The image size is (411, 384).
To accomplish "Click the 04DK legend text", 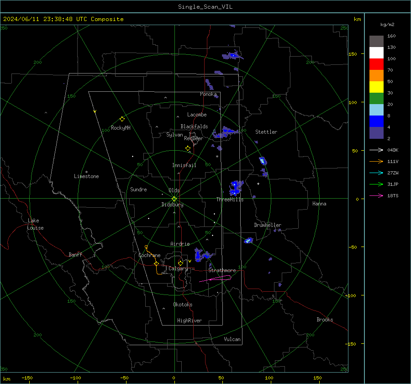I will click(393, 150).
